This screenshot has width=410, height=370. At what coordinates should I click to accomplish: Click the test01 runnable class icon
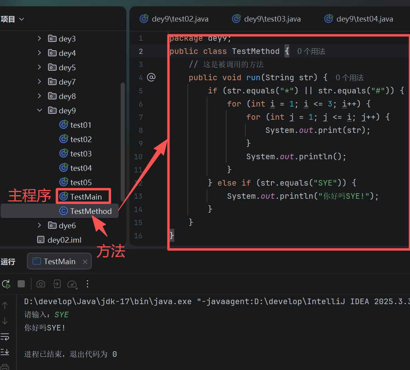[64, 125]
